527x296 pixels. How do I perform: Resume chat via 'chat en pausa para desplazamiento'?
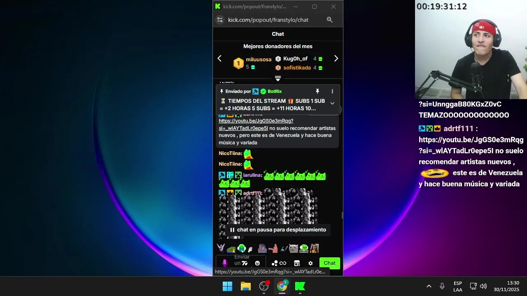[x=278, y=230]
